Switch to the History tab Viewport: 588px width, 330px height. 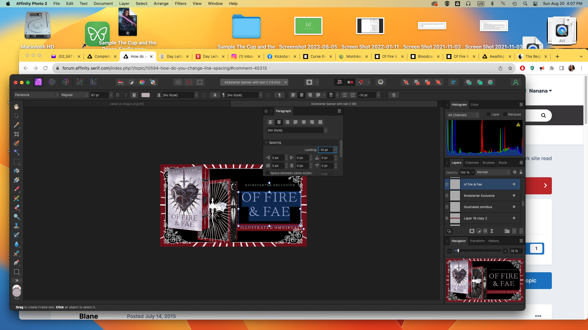(x=493, y=241)
